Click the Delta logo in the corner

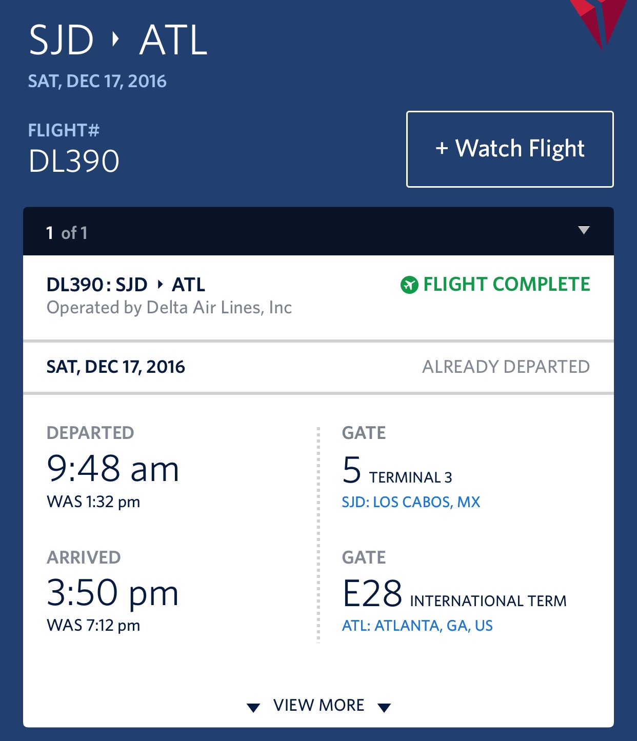point(601,21)
